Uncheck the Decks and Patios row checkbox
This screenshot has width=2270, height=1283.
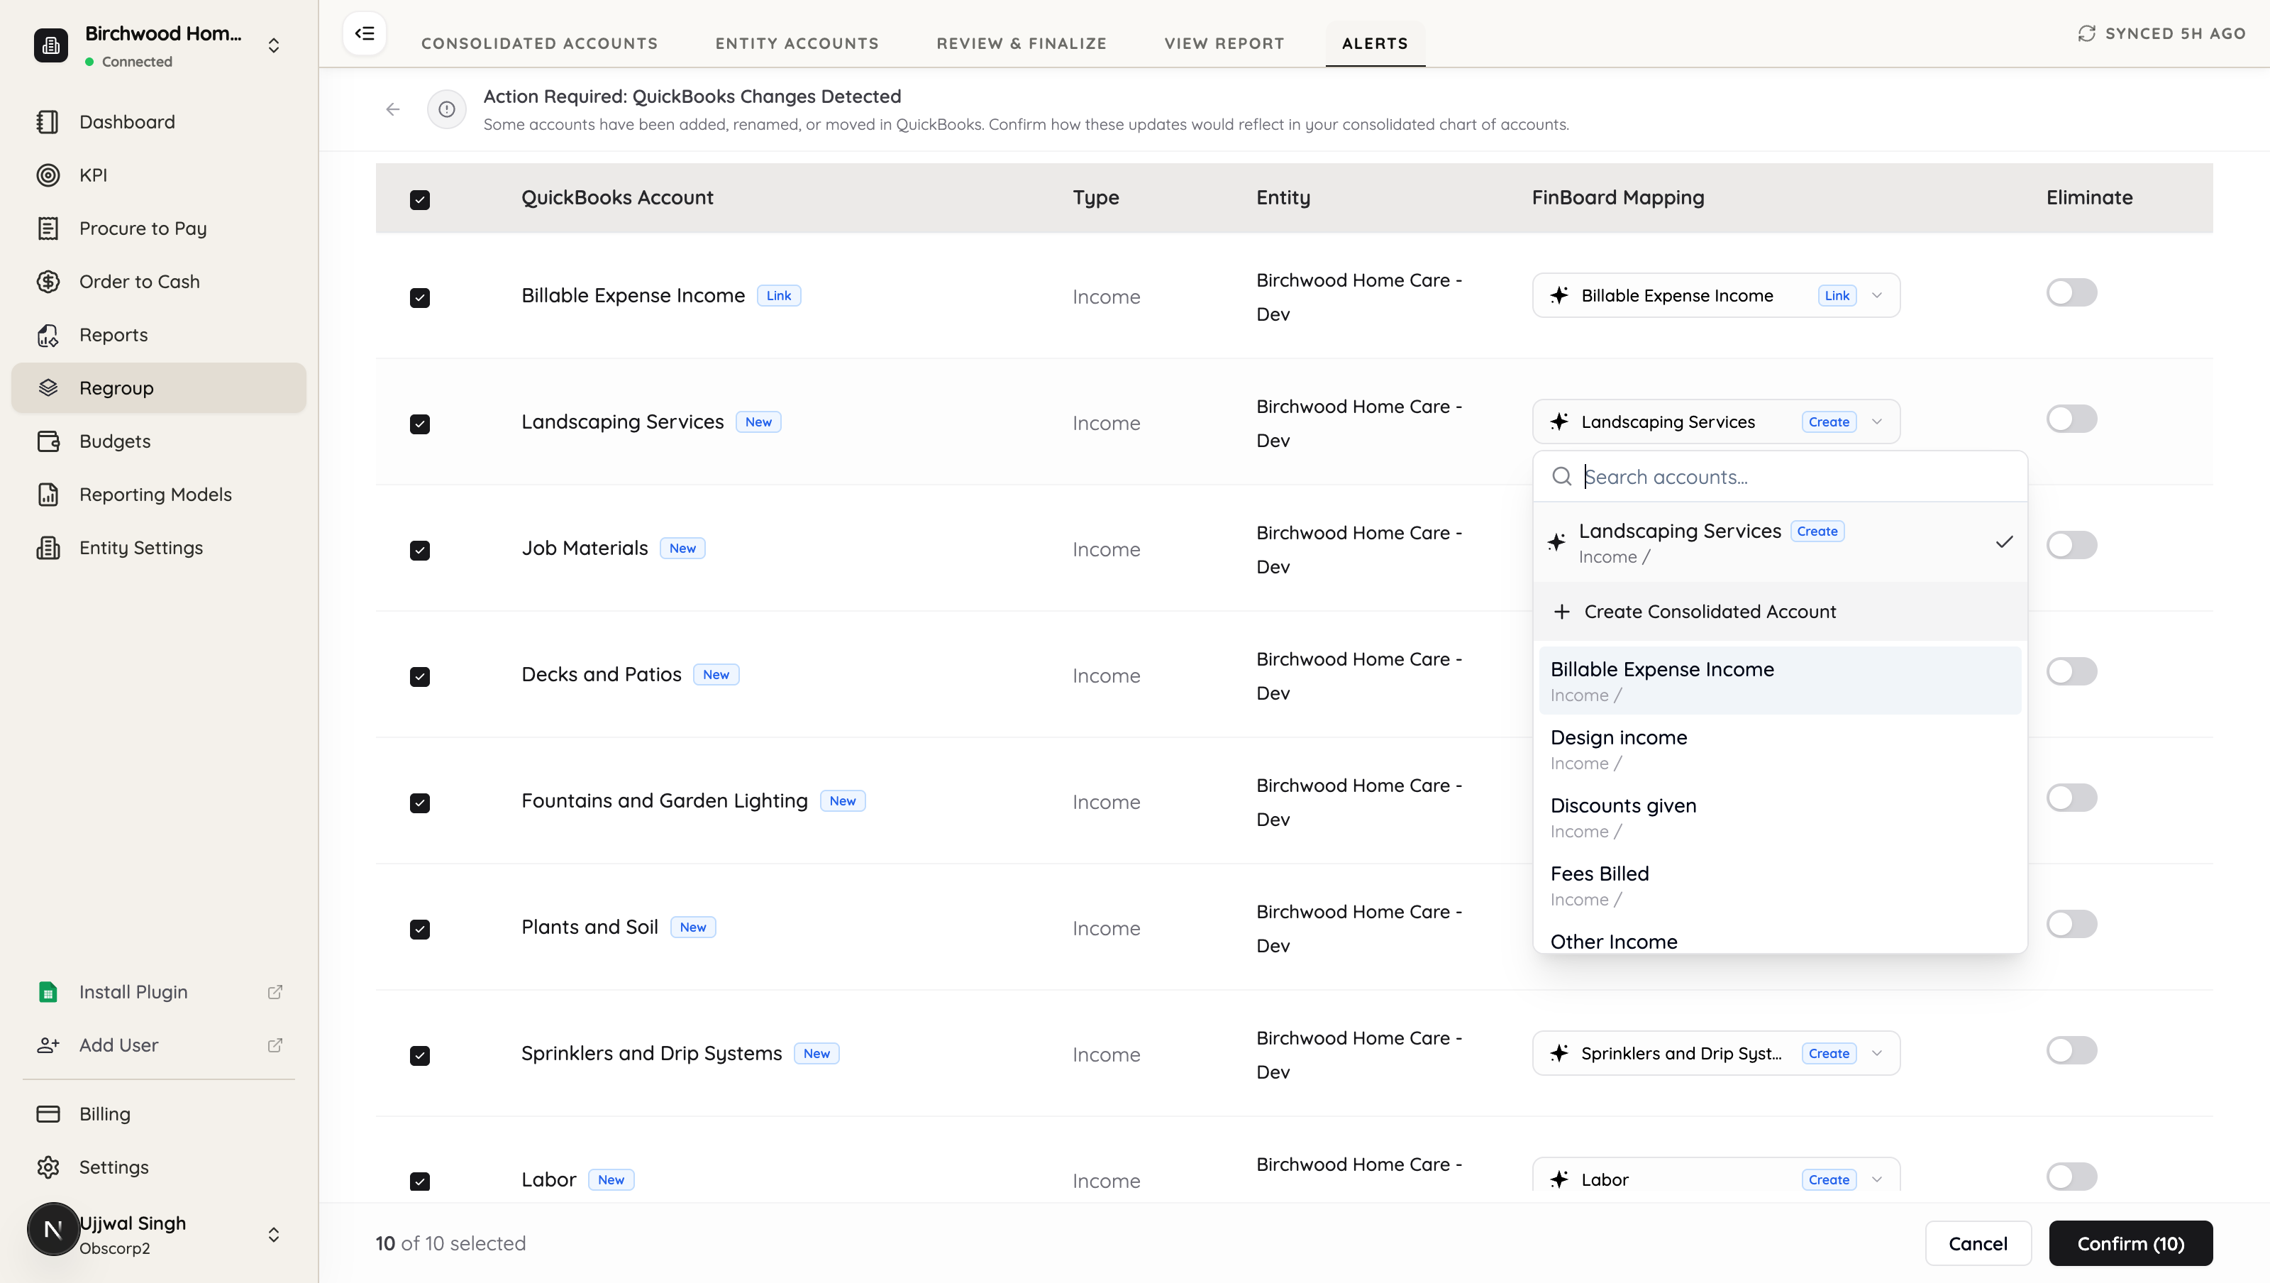coord(419,676)
